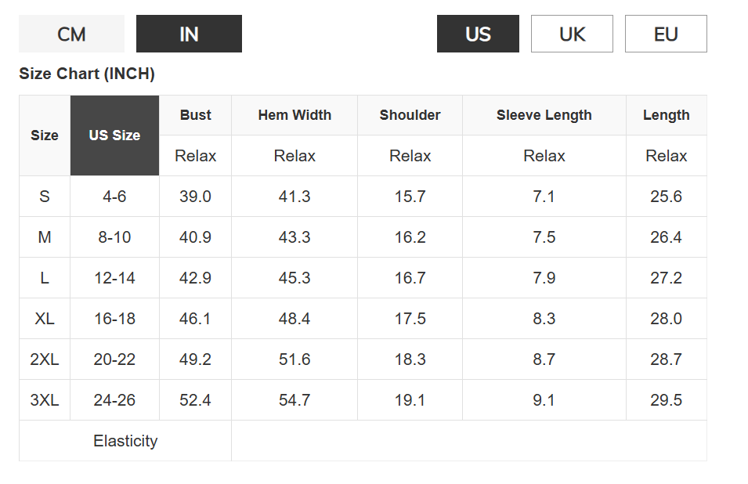This screenshot has height=484, width=748.
Task: Select the S size row label
Action: pos(45,197)
